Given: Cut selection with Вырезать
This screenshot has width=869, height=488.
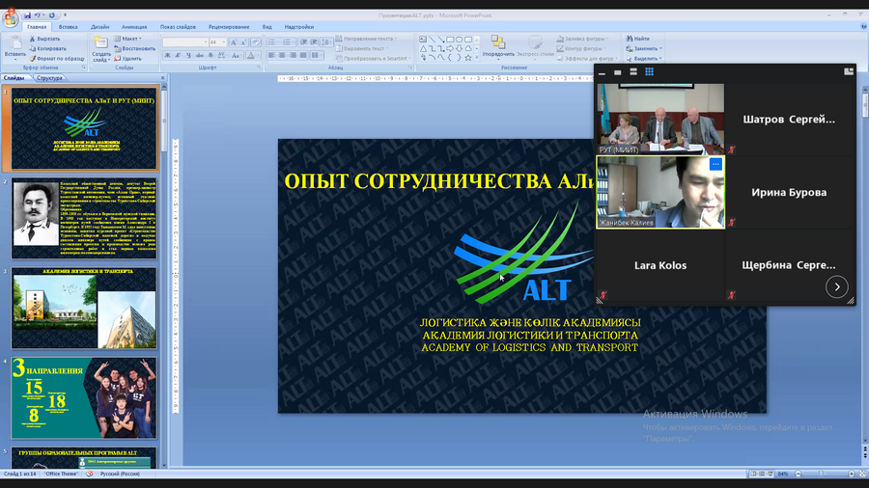Looking at the screenshot, I should (44, 39).
